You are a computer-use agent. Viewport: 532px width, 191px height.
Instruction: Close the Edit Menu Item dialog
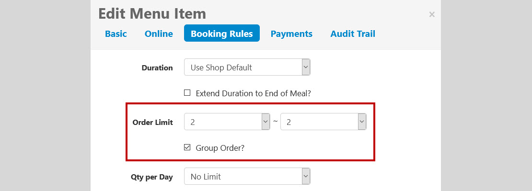[431, 14]
